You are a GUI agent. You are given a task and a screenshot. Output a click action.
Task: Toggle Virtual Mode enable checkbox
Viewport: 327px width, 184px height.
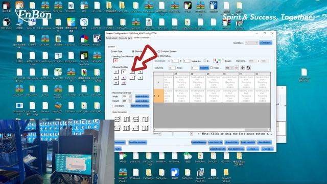point(205,61)
